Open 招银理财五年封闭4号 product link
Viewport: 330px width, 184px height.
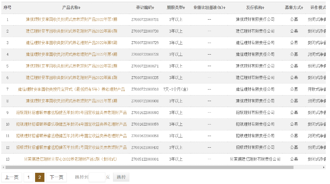[71, 124]
